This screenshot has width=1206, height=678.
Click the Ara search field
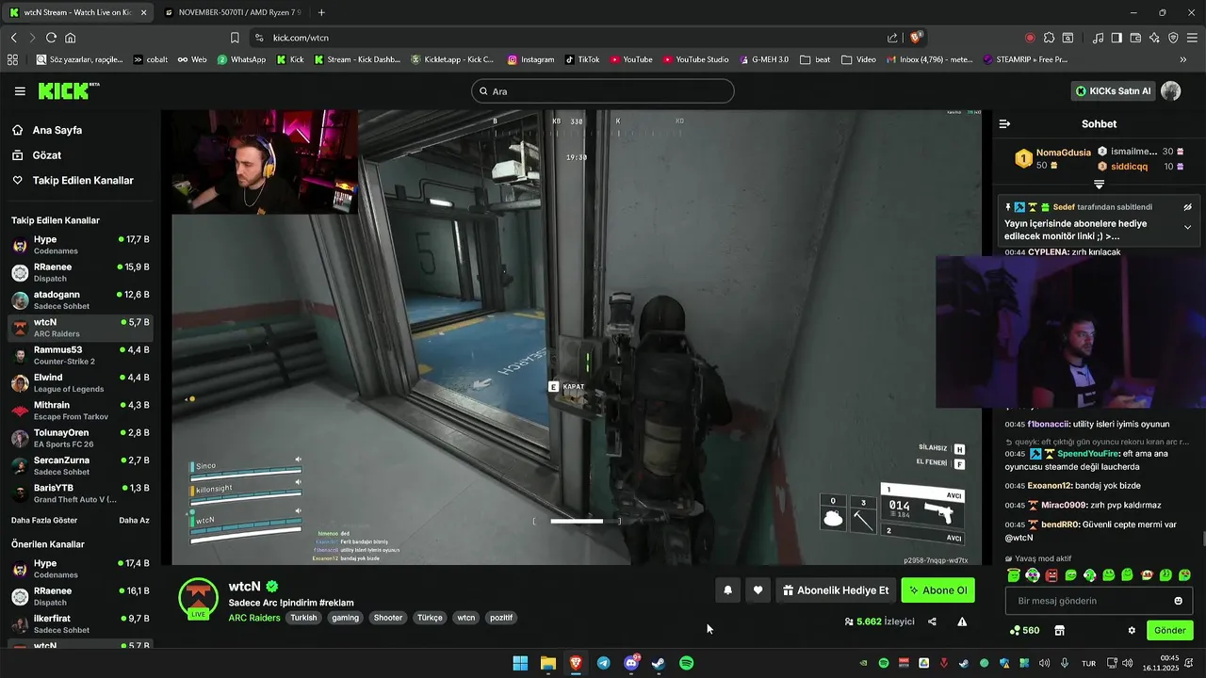coord(603,91)
